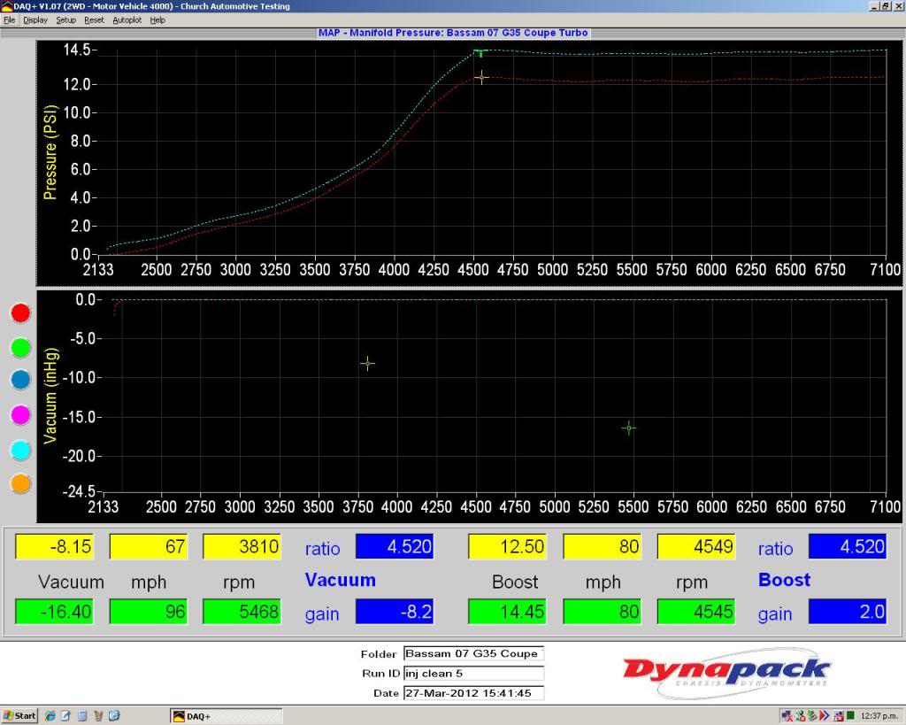Click the disconnected network tray icon
906x725 pixels.
point(787,716)
